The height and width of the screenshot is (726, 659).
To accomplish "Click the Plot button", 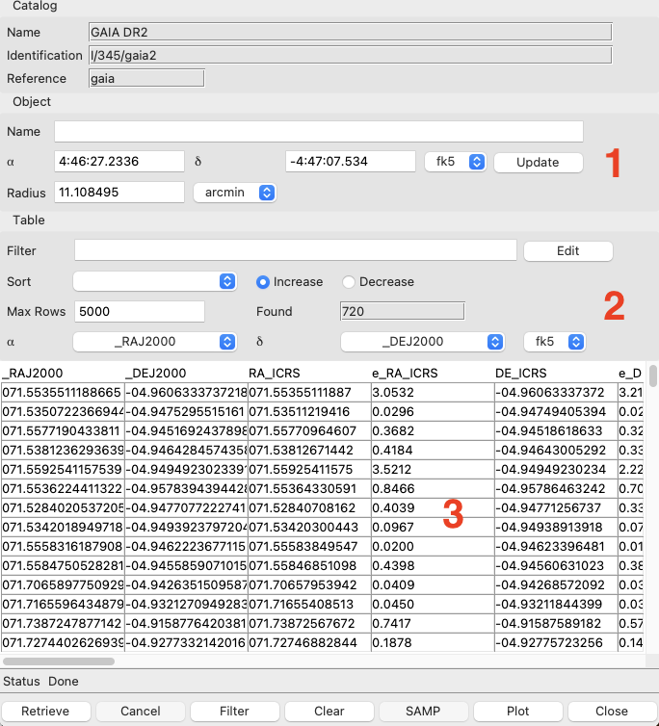I will [517, 712].
